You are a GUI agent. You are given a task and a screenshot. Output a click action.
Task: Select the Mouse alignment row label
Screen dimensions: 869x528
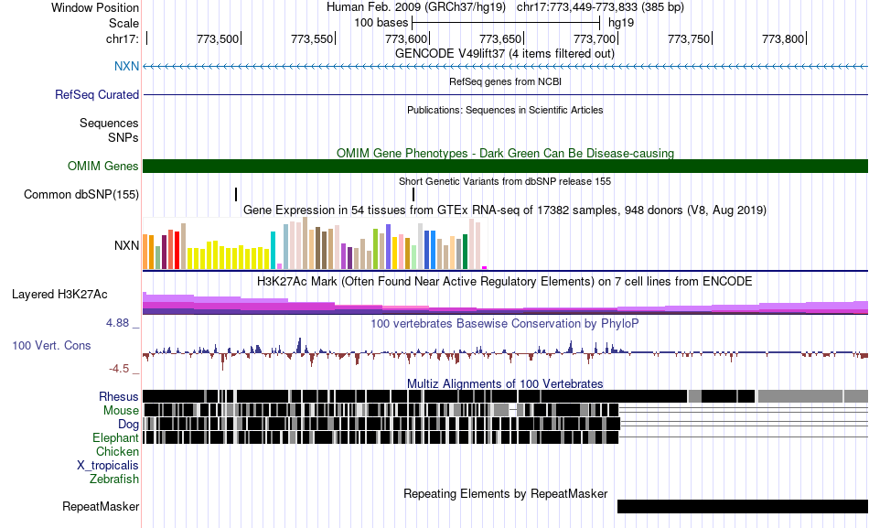pyautogui.click(x=121, y=411)
